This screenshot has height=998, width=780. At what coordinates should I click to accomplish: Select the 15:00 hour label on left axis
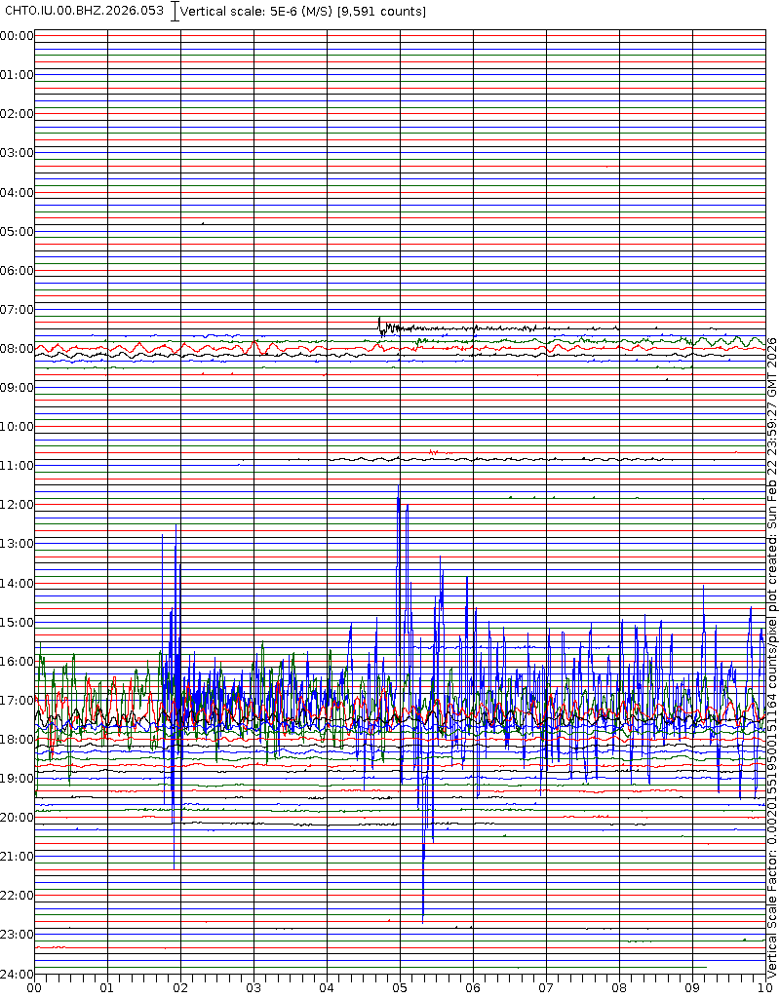[x=17, y=622]
